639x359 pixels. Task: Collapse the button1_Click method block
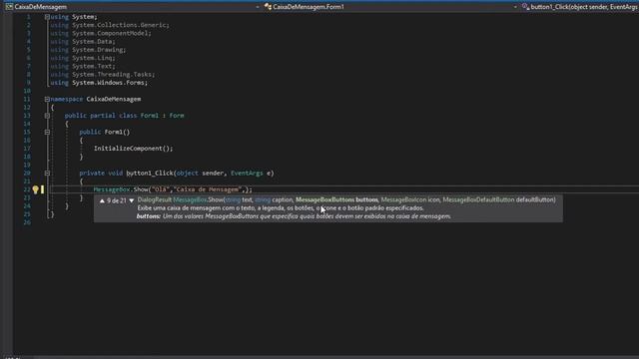click(47, 174)
